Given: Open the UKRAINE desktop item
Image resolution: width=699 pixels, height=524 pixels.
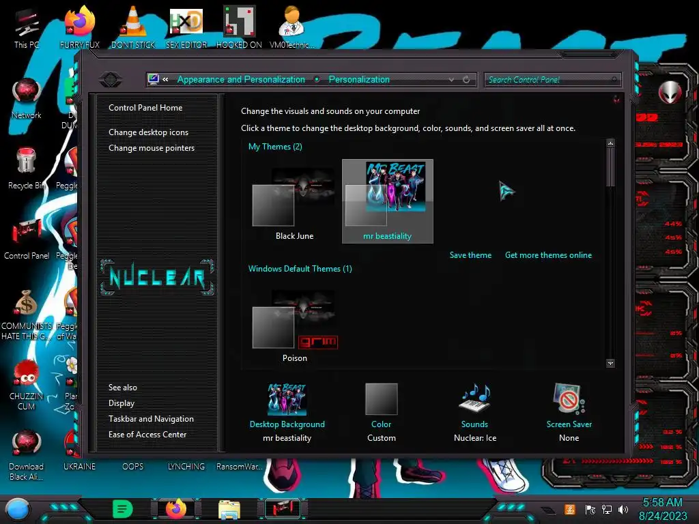Looking at the screenshot, I should (79, 467).
